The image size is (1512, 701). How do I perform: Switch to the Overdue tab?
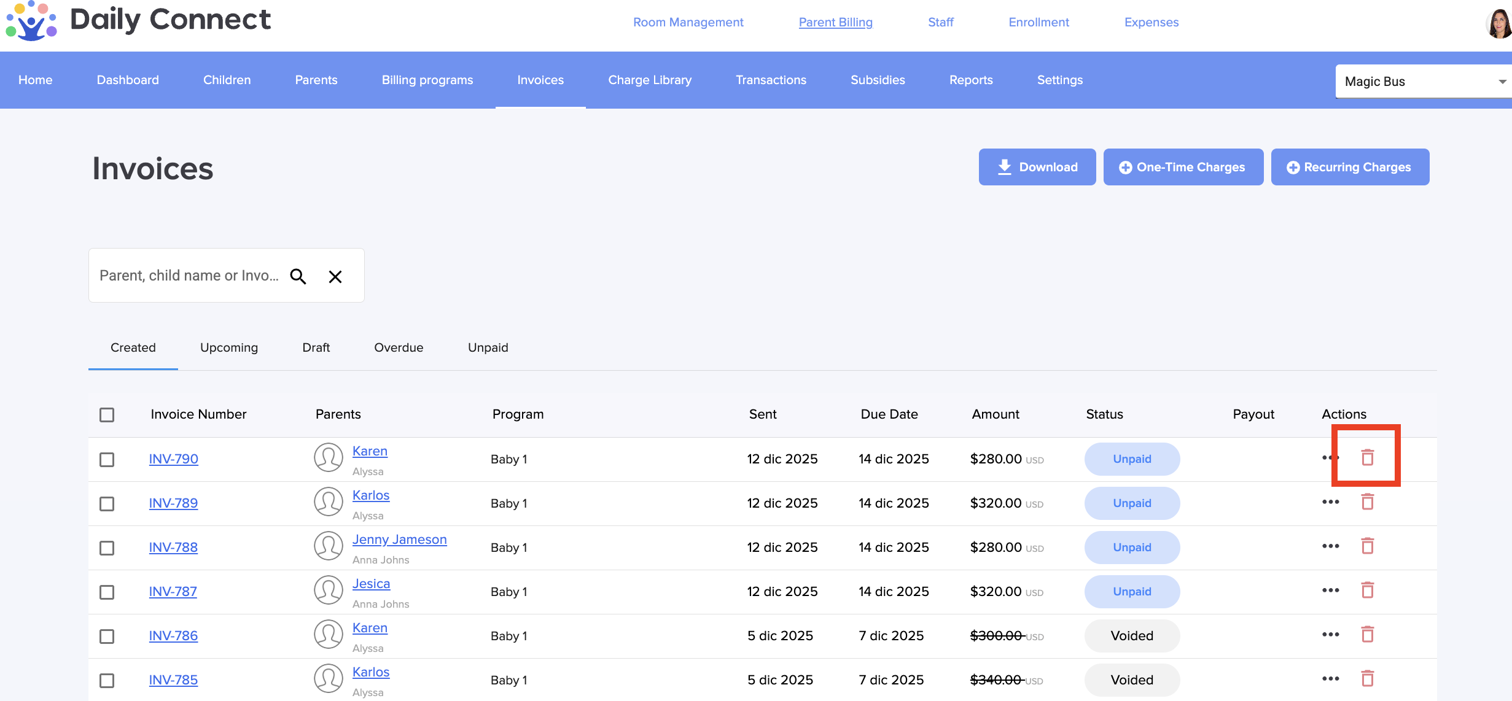tap(399, 347)
